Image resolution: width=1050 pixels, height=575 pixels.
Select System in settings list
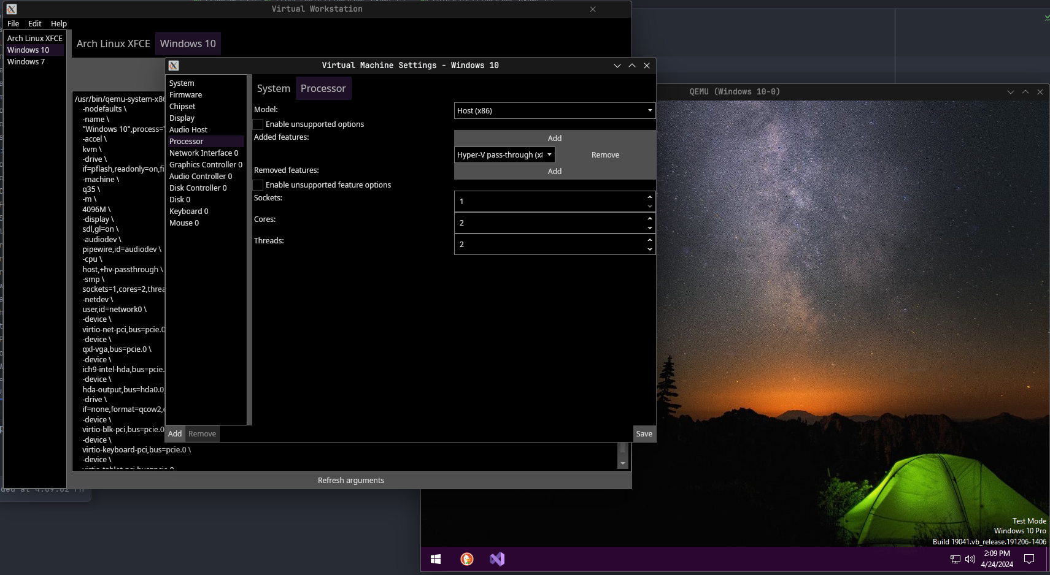(x=206, y=83)
